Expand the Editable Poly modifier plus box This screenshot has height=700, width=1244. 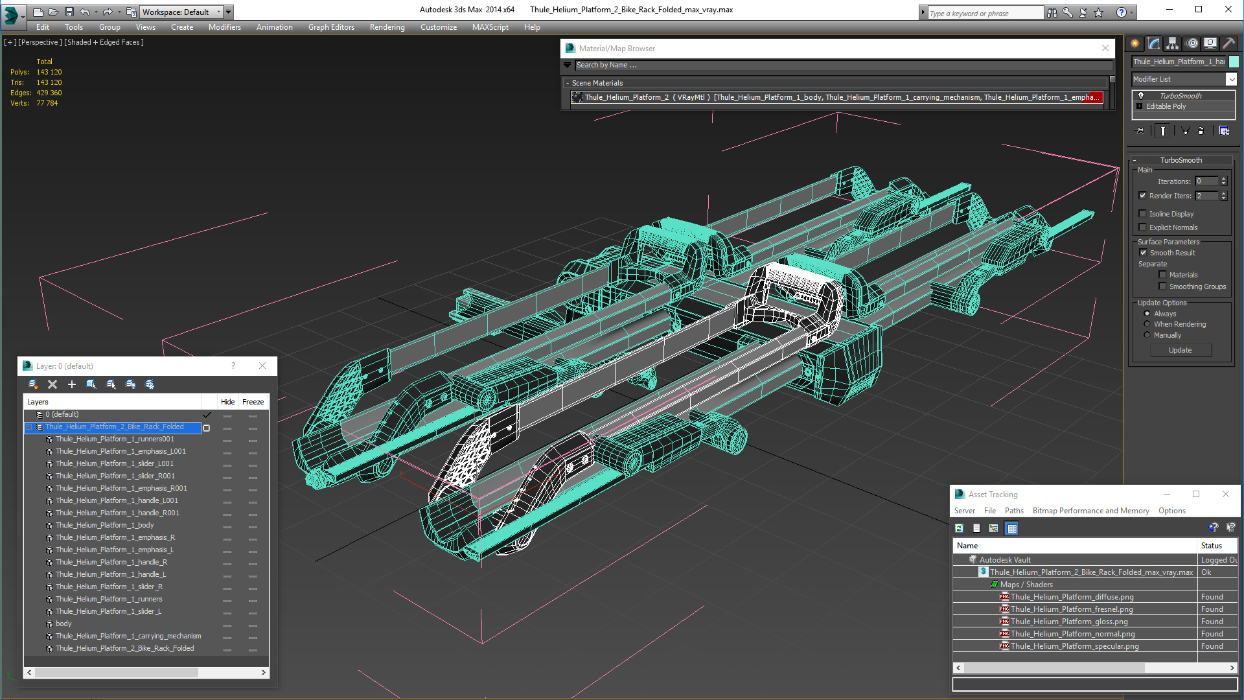(1140, 106)
